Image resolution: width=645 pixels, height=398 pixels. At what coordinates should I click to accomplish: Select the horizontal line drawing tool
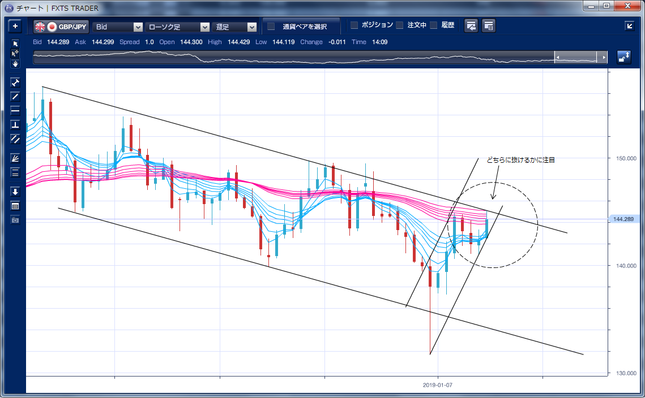click(15, 110)
